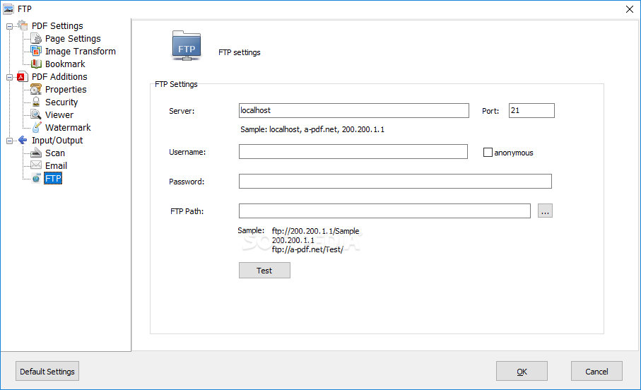641x390 pixels.
Task: Close the FTP dialog window
Action: tap(630, 9)
